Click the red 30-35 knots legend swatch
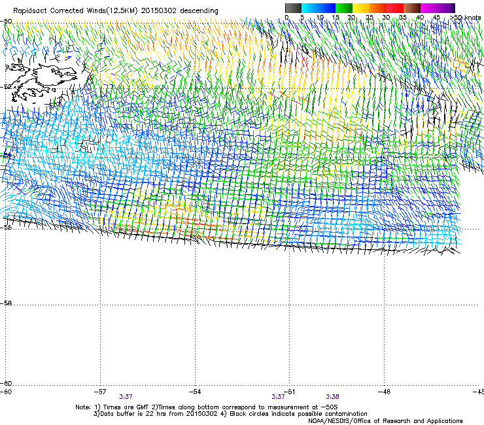This screenshot has height=425, width=484. pyautogui.click(x=395, y=8)
